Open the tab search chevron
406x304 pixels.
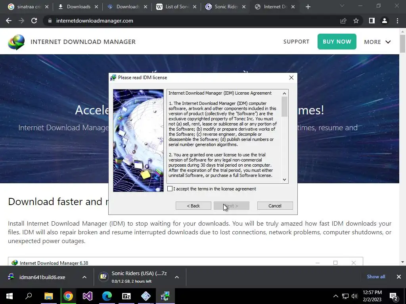pos(342,6)
